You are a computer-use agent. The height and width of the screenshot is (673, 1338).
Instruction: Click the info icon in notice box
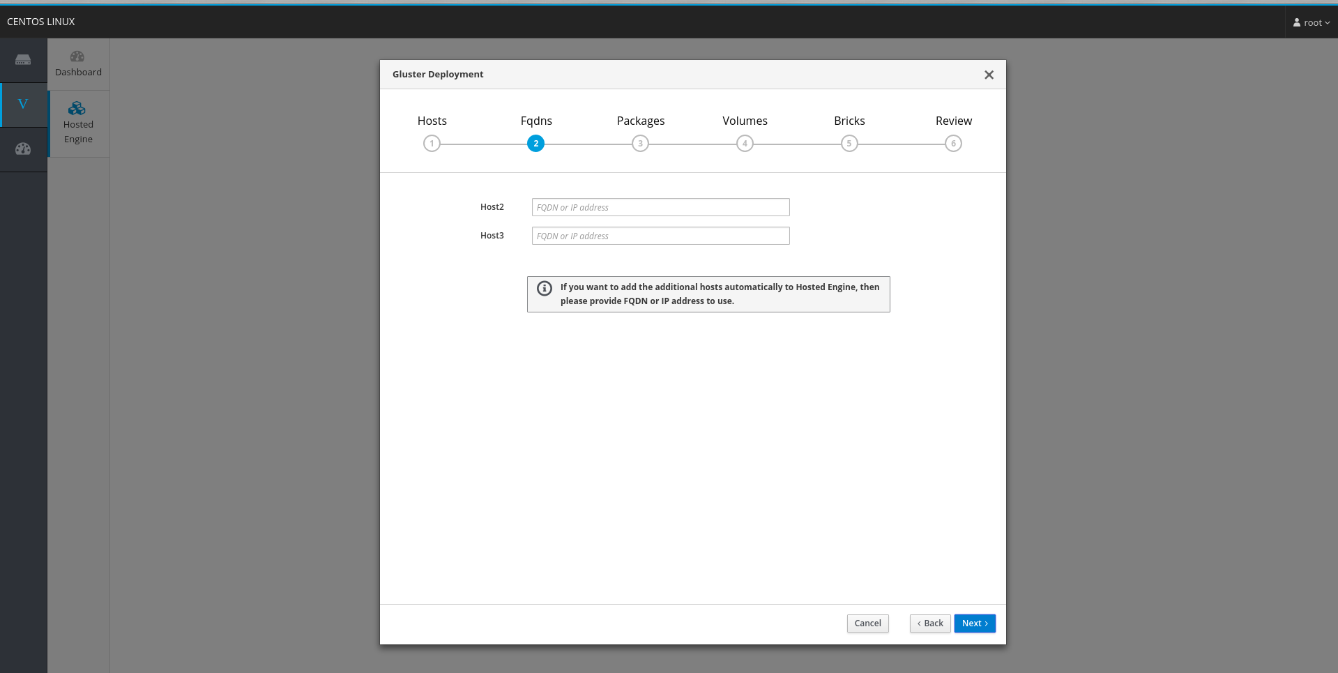[x=545, y=288]
